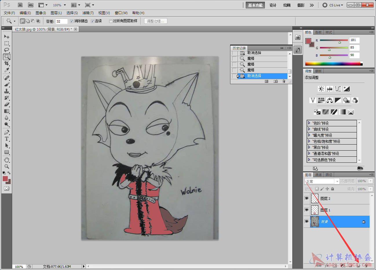
Task: Hide layer 图层 2
Action: (307, 198)
